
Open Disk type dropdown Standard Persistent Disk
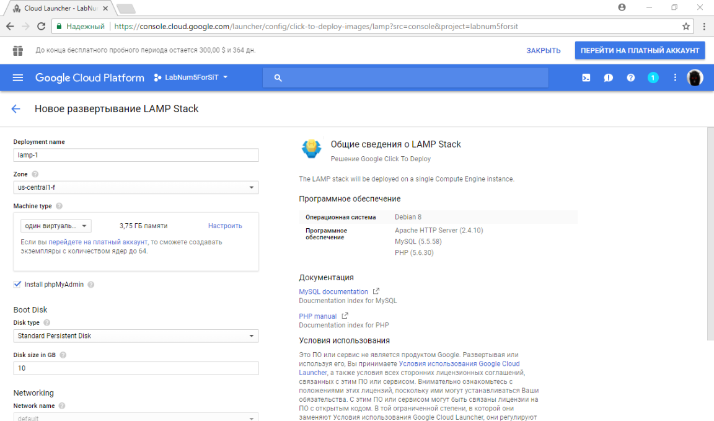click(x=136, y=336)
